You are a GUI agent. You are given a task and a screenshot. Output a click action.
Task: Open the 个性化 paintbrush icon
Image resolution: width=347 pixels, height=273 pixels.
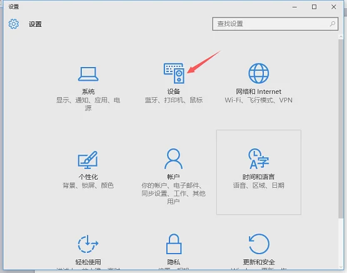tap(88, 160)
